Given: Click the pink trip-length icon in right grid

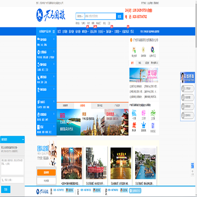Looking at the screenshot, I should pos(144,113).
